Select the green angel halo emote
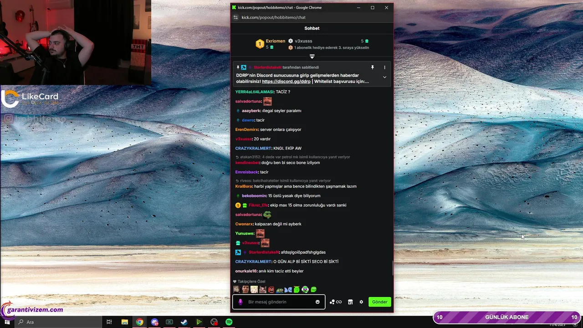 click(x=297, y=289)
